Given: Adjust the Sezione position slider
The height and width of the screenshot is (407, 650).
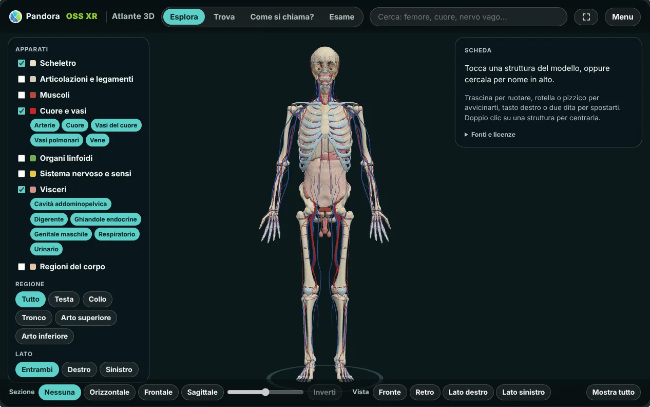Looking at the screenshot, I should point(265,392).
